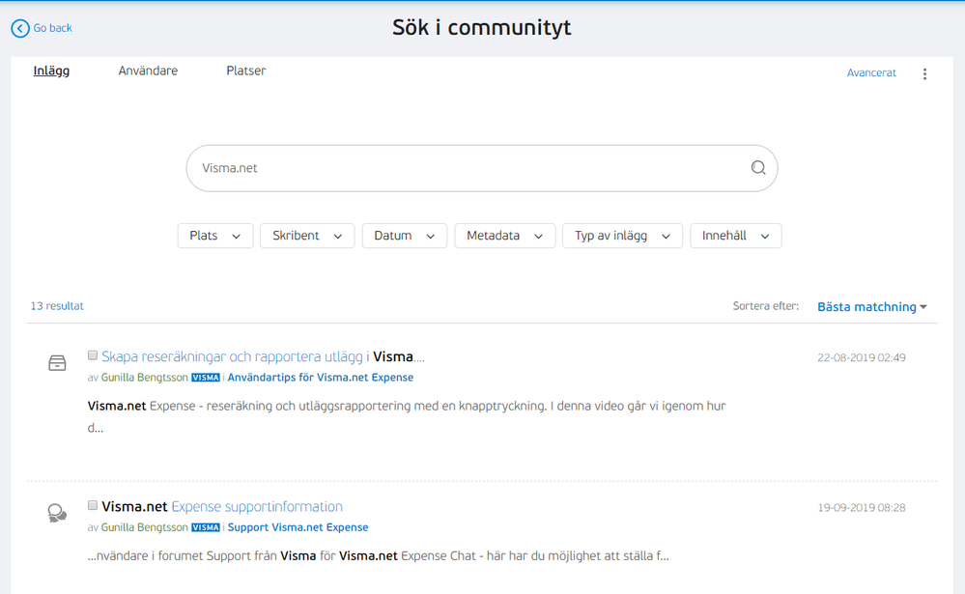Image resolution: width=965 pixels, height=594 pixels.
Task: Click the Go back arrow icon
Action: click(x=20, y=28)
